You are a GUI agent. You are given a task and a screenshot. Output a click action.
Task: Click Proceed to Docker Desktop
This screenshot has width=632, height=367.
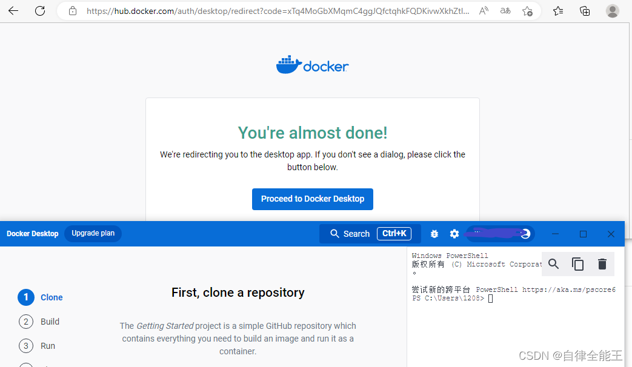point(312,199)
